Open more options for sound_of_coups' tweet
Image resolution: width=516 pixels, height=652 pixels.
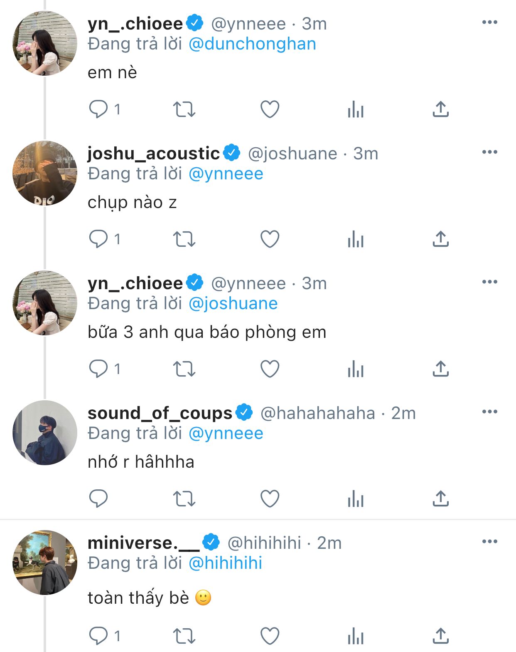point(489,412)
